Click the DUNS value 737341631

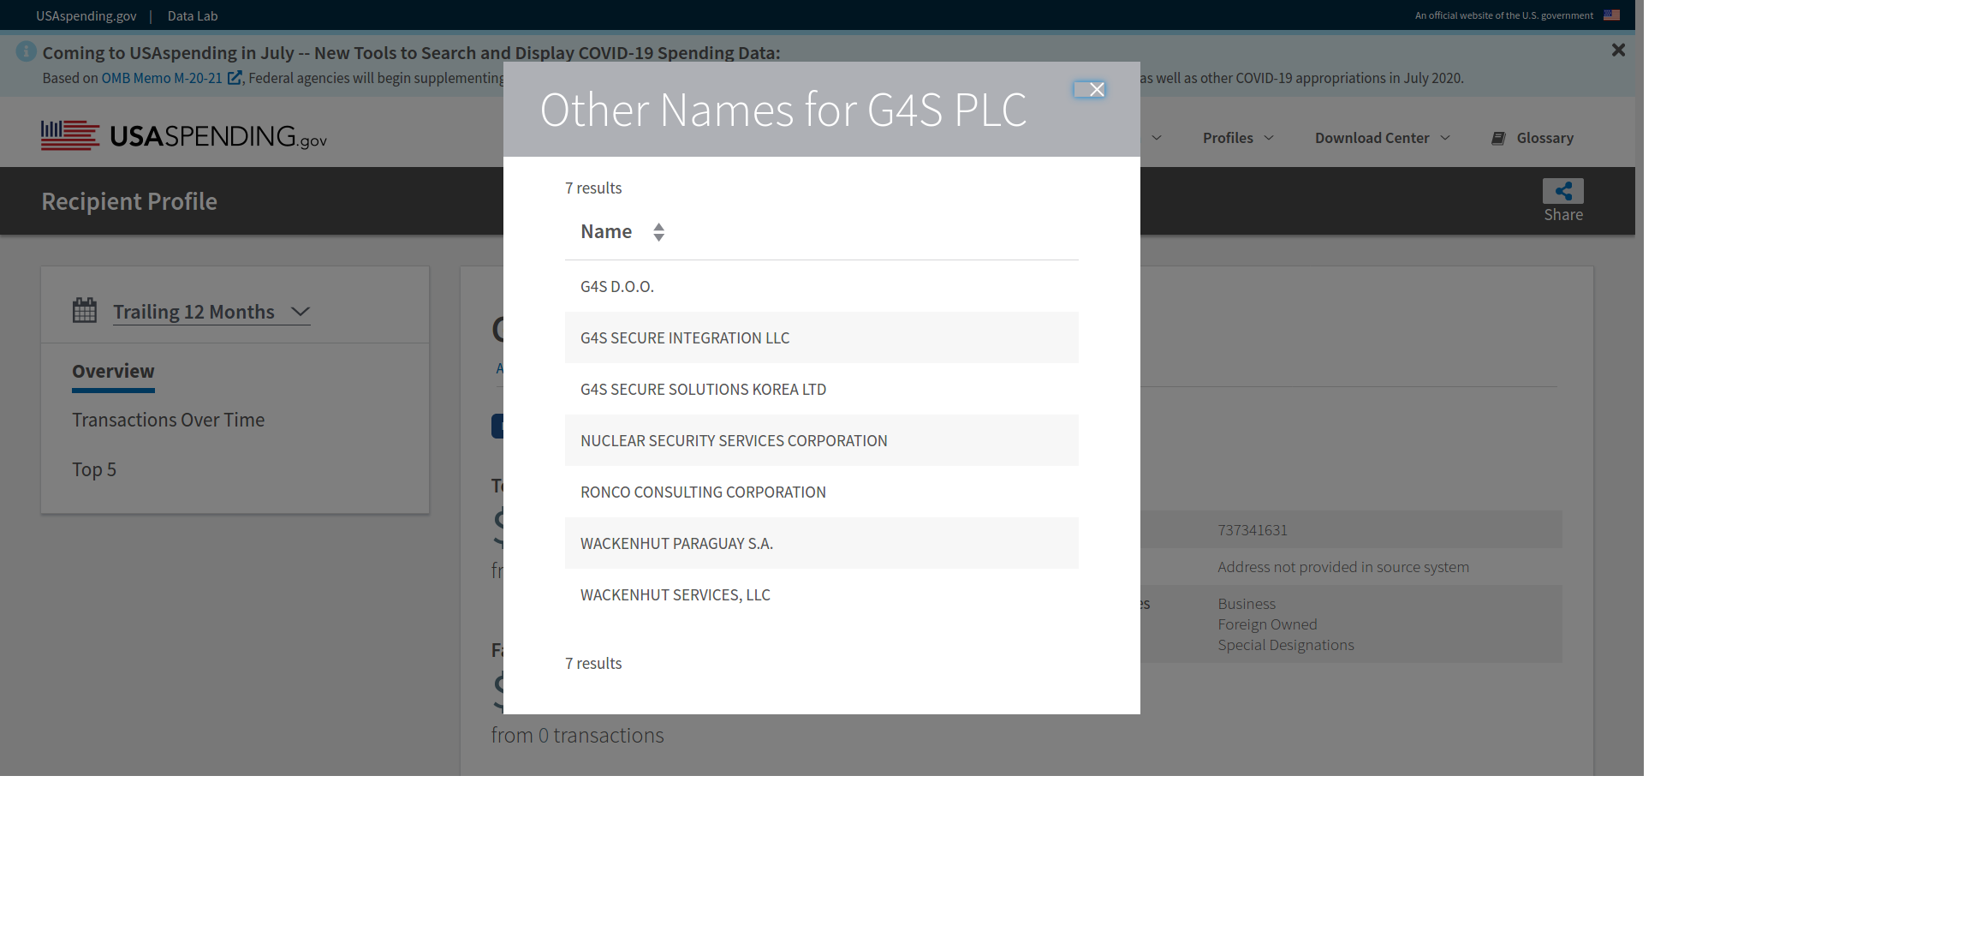pos(1253,530)
